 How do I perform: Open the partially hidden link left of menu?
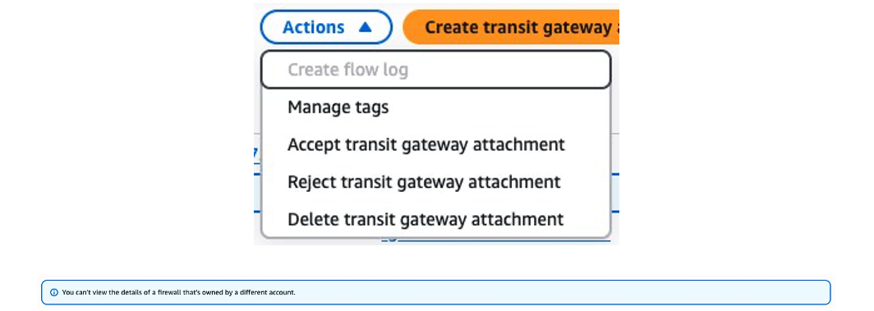coord(255,153)
